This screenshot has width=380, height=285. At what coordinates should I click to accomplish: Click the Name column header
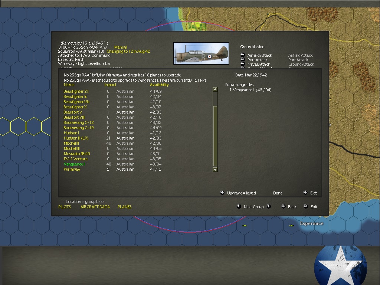[x=69, y=85]
